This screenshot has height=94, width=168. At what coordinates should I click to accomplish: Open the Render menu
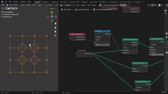(x=16, y=2)
